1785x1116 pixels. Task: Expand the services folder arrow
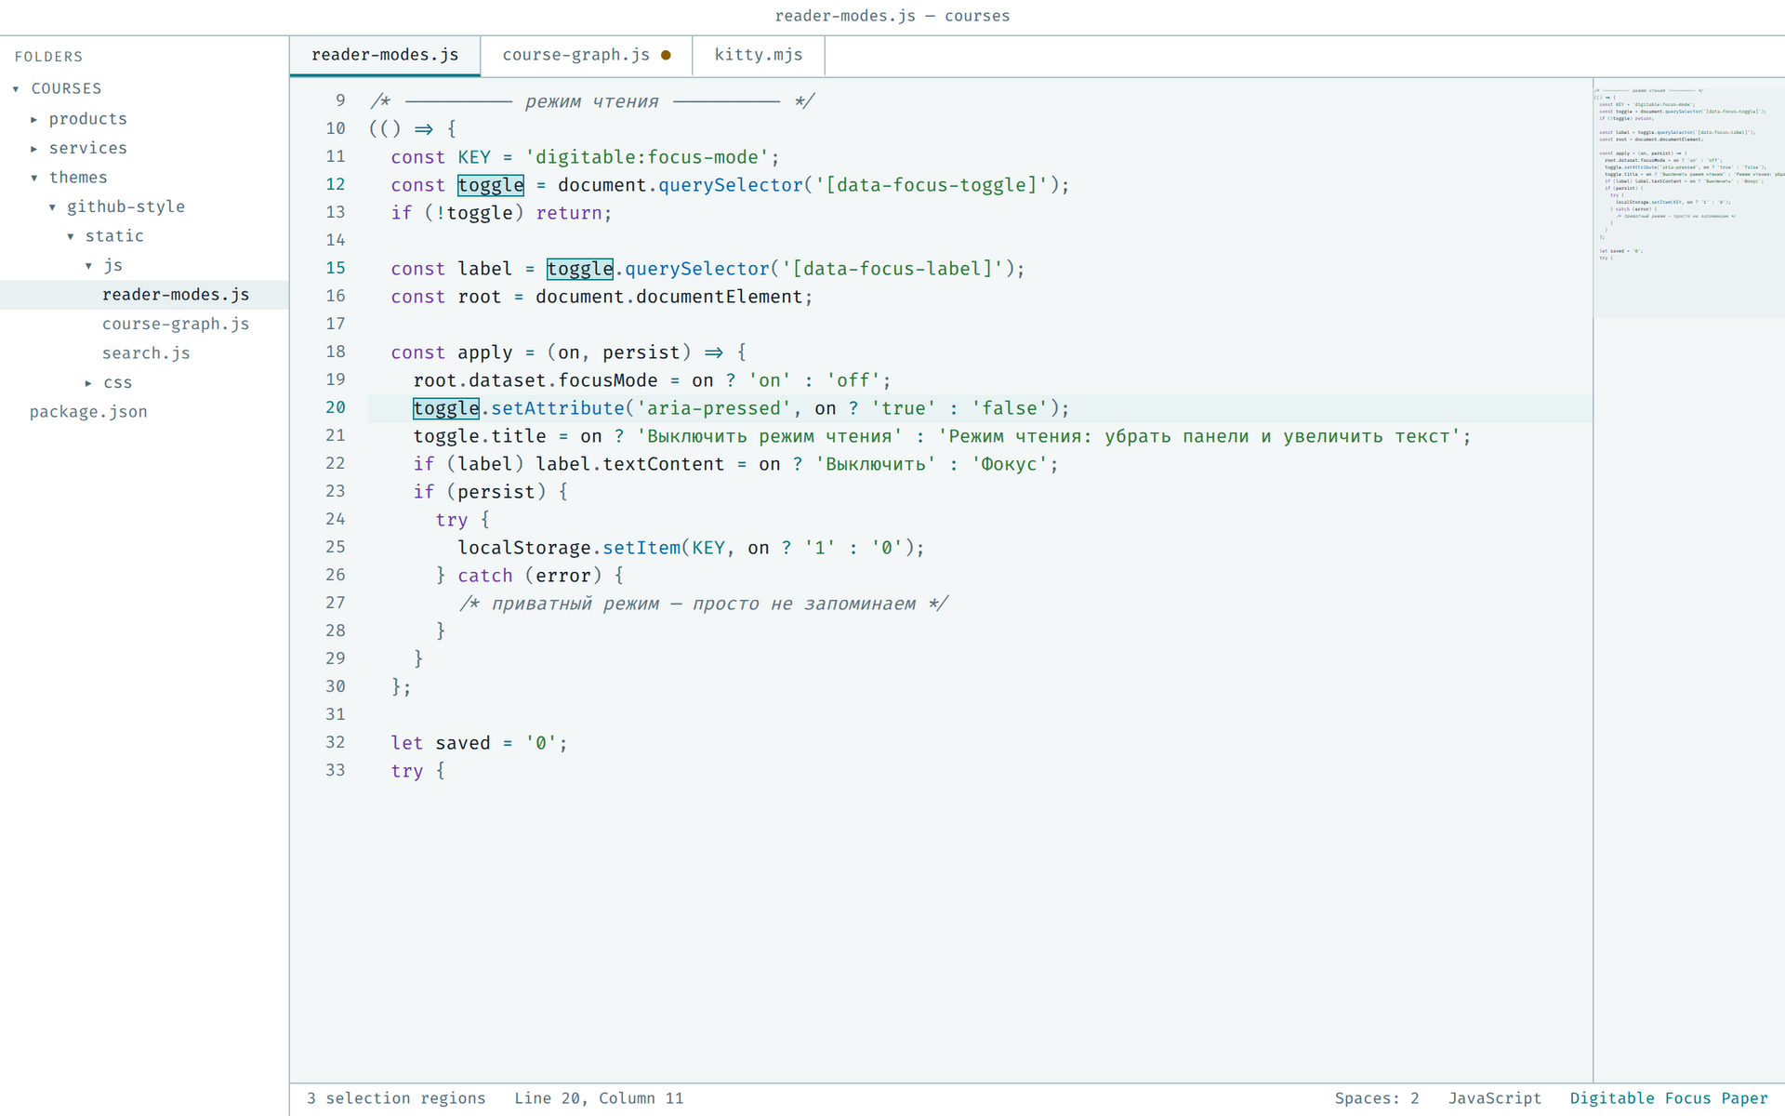pos(34,149)
